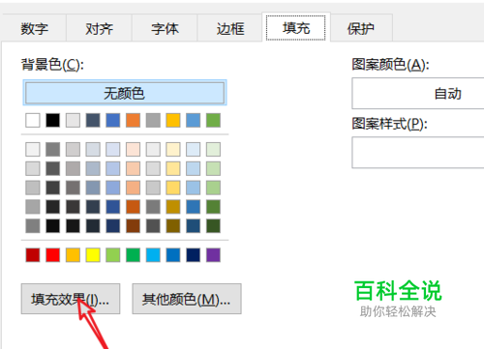Click the 无颜色 button
Viewport: 484px width, 349px height.
pos(125,93)
